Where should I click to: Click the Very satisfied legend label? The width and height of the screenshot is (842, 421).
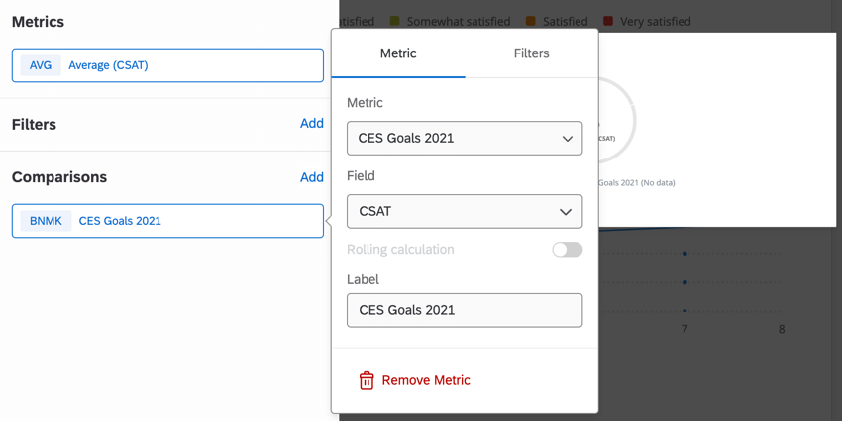coord(655,21)
